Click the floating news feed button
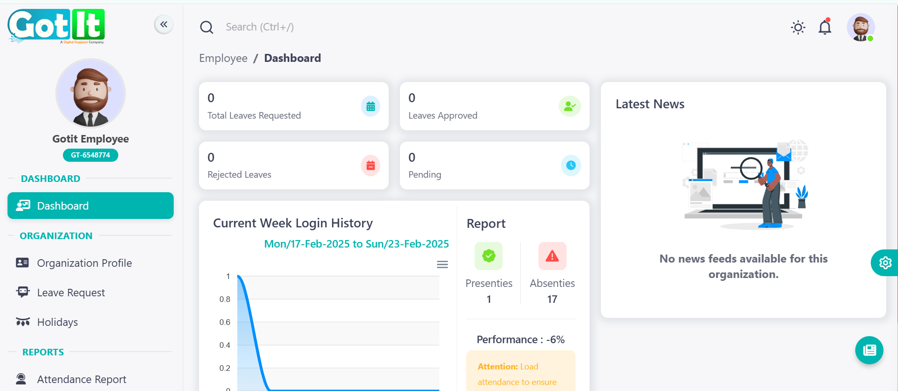898x391 pixels. [x=869, y=350]
